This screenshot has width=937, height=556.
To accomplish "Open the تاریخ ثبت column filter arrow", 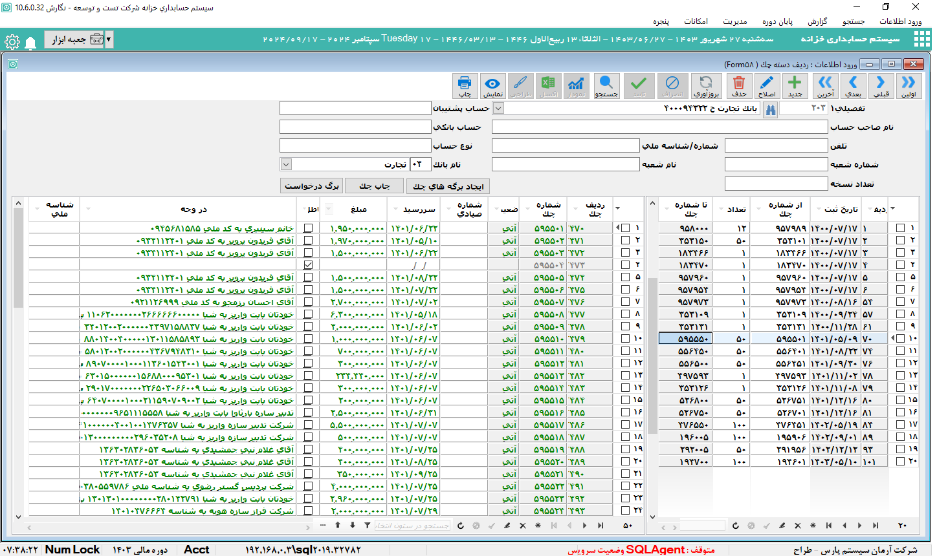I will (819, 209).
